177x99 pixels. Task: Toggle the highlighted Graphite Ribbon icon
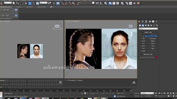tap(110, 3)
